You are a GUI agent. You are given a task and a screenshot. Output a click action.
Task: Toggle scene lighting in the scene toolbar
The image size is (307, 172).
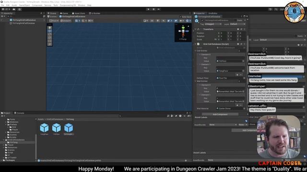tap(158, 21)
